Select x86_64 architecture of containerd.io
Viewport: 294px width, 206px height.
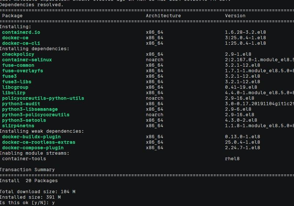click(x=154, y=32)
